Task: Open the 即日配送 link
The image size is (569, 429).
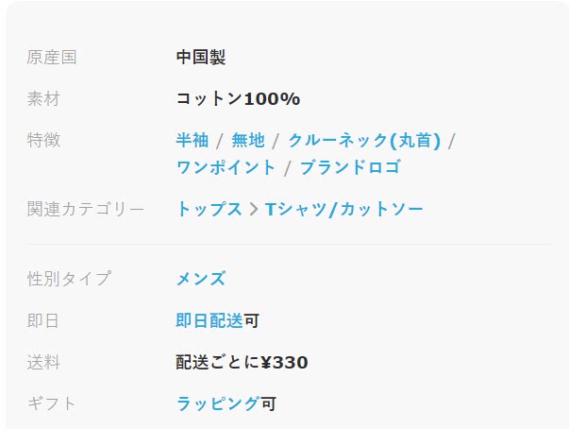Action: [x=209, y=321]
